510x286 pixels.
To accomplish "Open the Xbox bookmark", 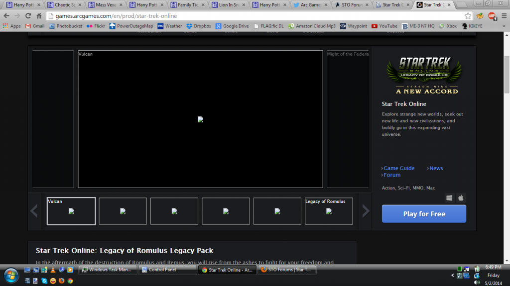I will 448,26.
